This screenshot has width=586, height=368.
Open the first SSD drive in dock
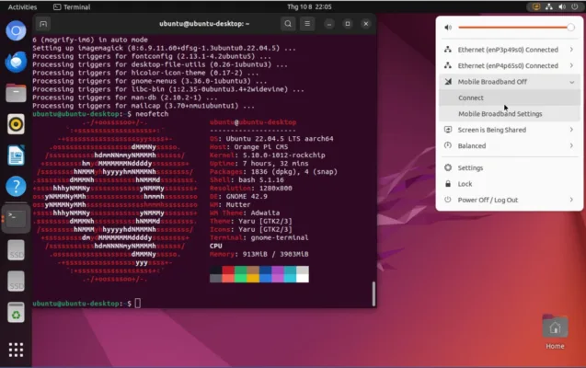[x=16, y=249]
